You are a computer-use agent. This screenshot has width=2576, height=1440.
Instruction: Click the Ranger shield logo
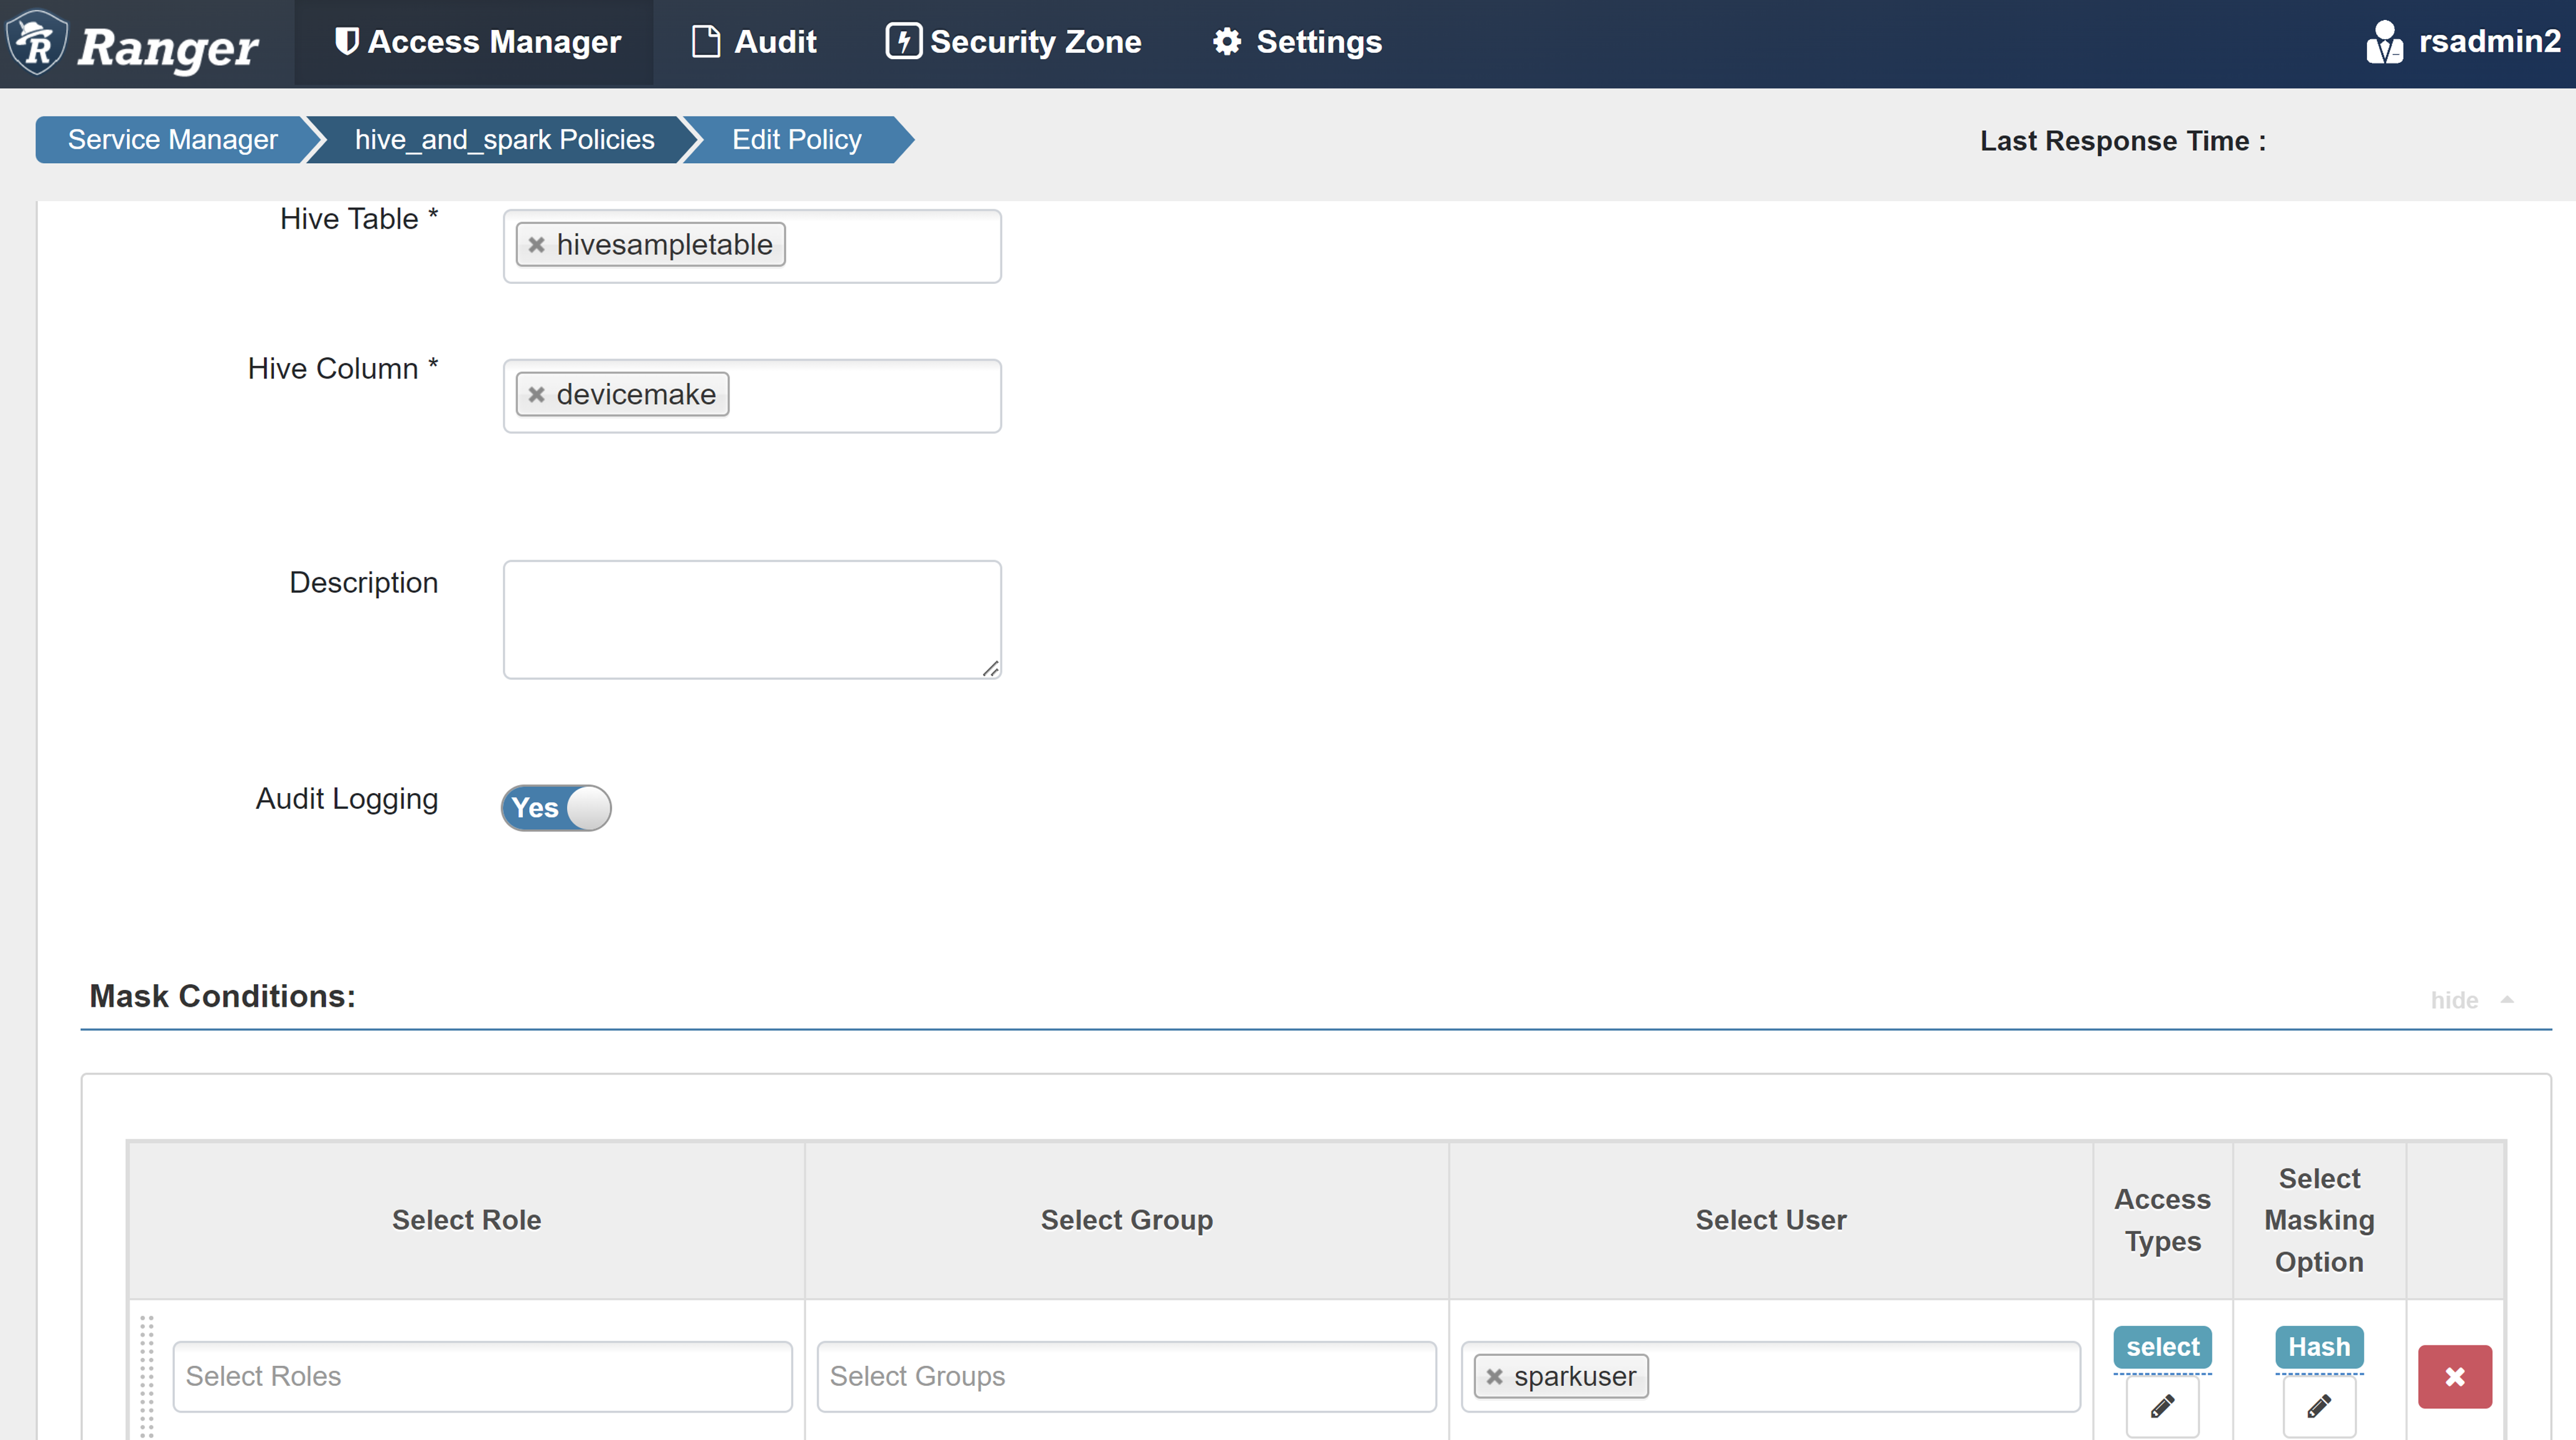click(37, 42)
